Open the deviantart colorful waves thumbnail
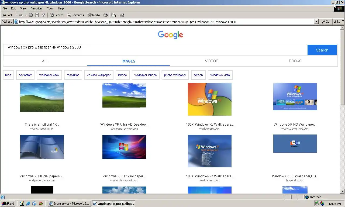Image resolution: width=345 pixels, height=207 pixels. point(124,147)
